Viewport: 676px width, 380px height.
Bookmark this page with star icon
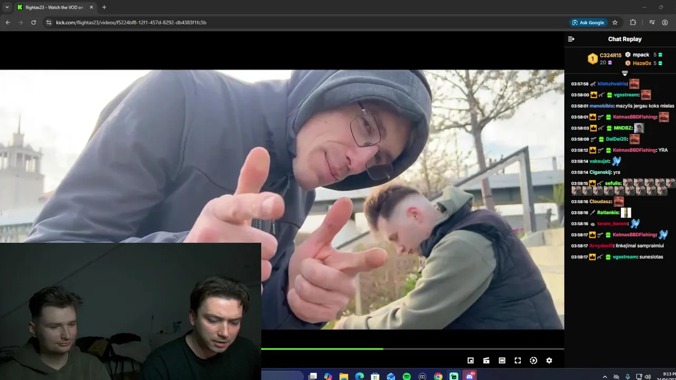click(x=615, y=23)
